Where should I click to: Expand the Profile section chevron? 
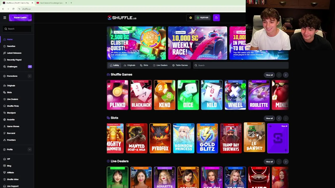point(30,149)
